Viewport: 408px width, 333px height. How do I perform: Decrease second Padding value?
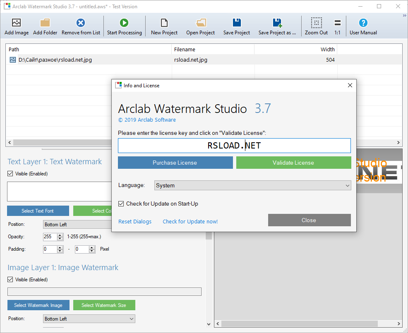[x=92, y=251]
